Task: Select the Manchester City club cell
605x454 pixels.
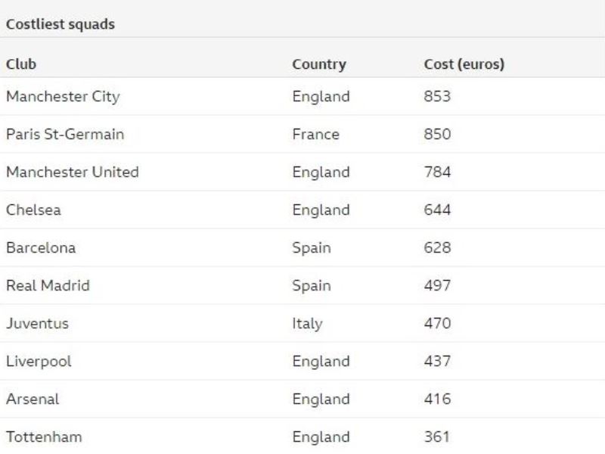Action: [63, 96]
